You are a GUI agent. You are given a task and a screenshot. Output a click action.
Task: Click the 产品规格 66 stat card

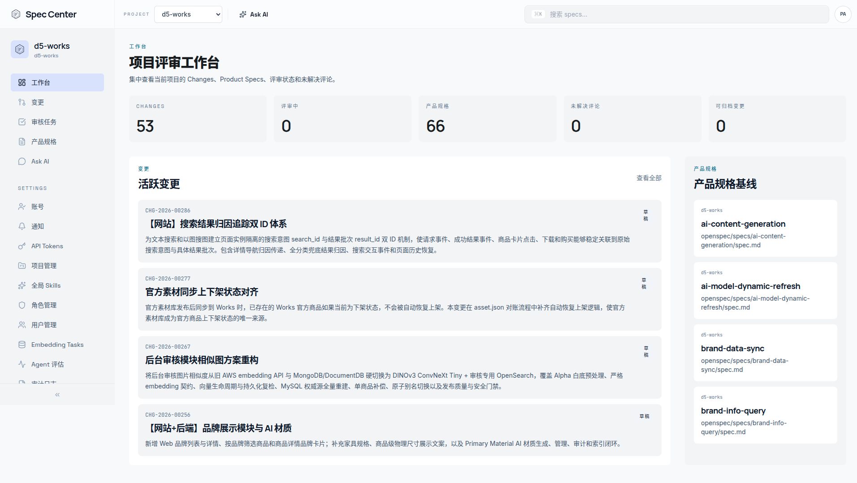[x=487, y=119]
